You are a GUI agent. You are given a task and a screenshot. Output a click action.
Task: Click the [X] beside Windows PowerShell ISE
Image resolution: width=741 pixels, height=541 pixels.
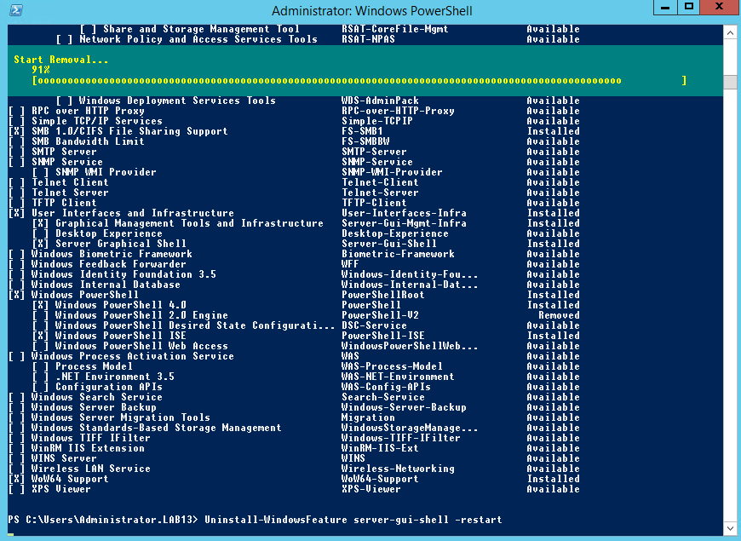point(40,336)
